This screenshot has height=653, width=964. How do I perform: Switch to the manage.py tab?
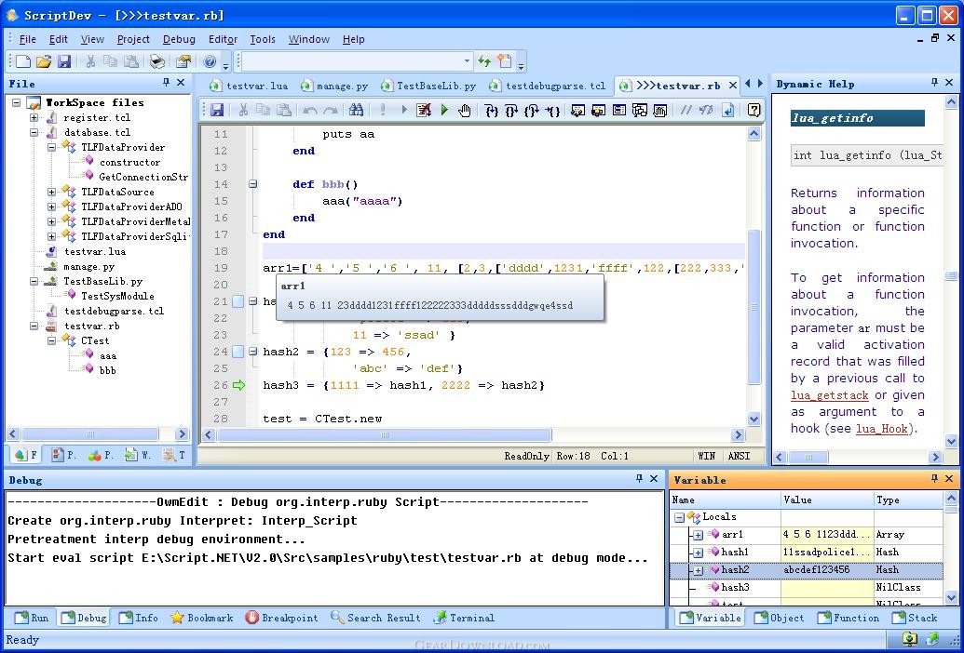tap(335, 86)
